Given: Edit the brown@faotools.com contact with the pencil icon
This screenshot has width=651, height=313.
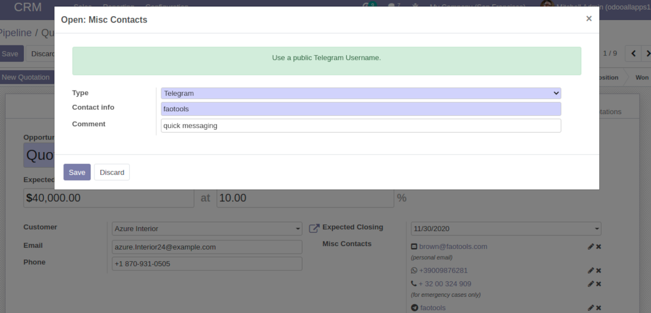Looking at the screenshot, I should (x=591, y=247).
